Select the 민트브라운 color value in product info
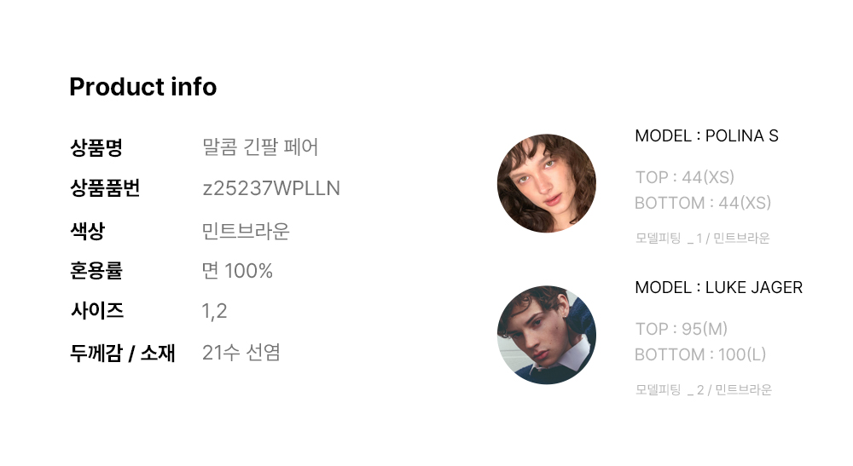 pyautogui.click(x=246, y=231)
